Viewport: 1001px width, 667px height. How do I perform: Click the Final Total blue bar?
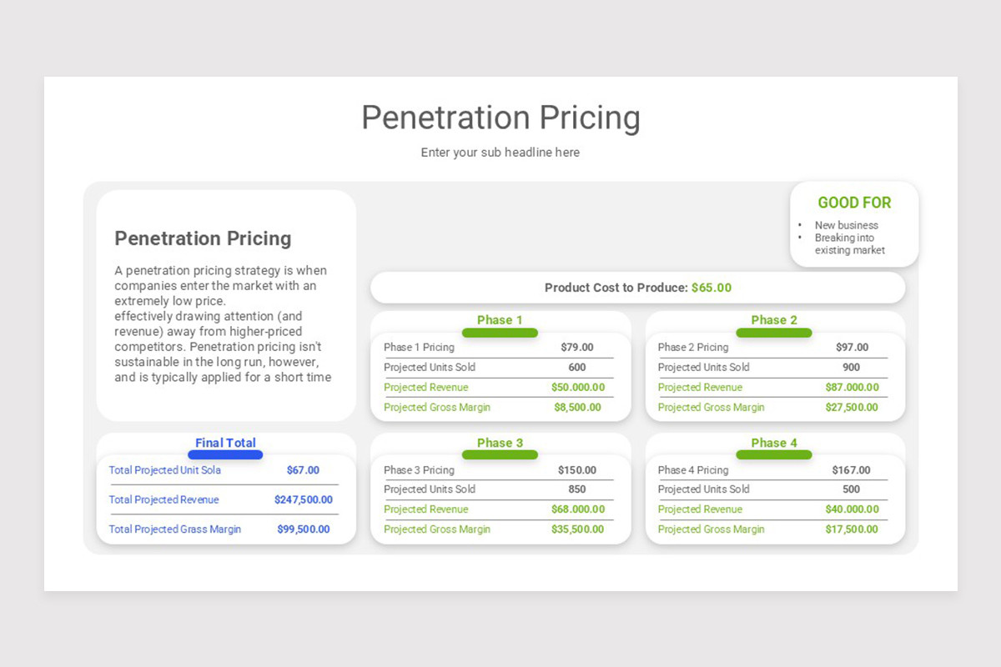coord(225,454)
